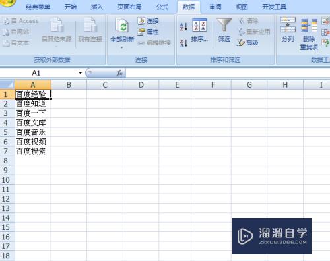The height and width of the screenshot is (261, 330).
Task: Select column B header
Action: coord(69,85)
